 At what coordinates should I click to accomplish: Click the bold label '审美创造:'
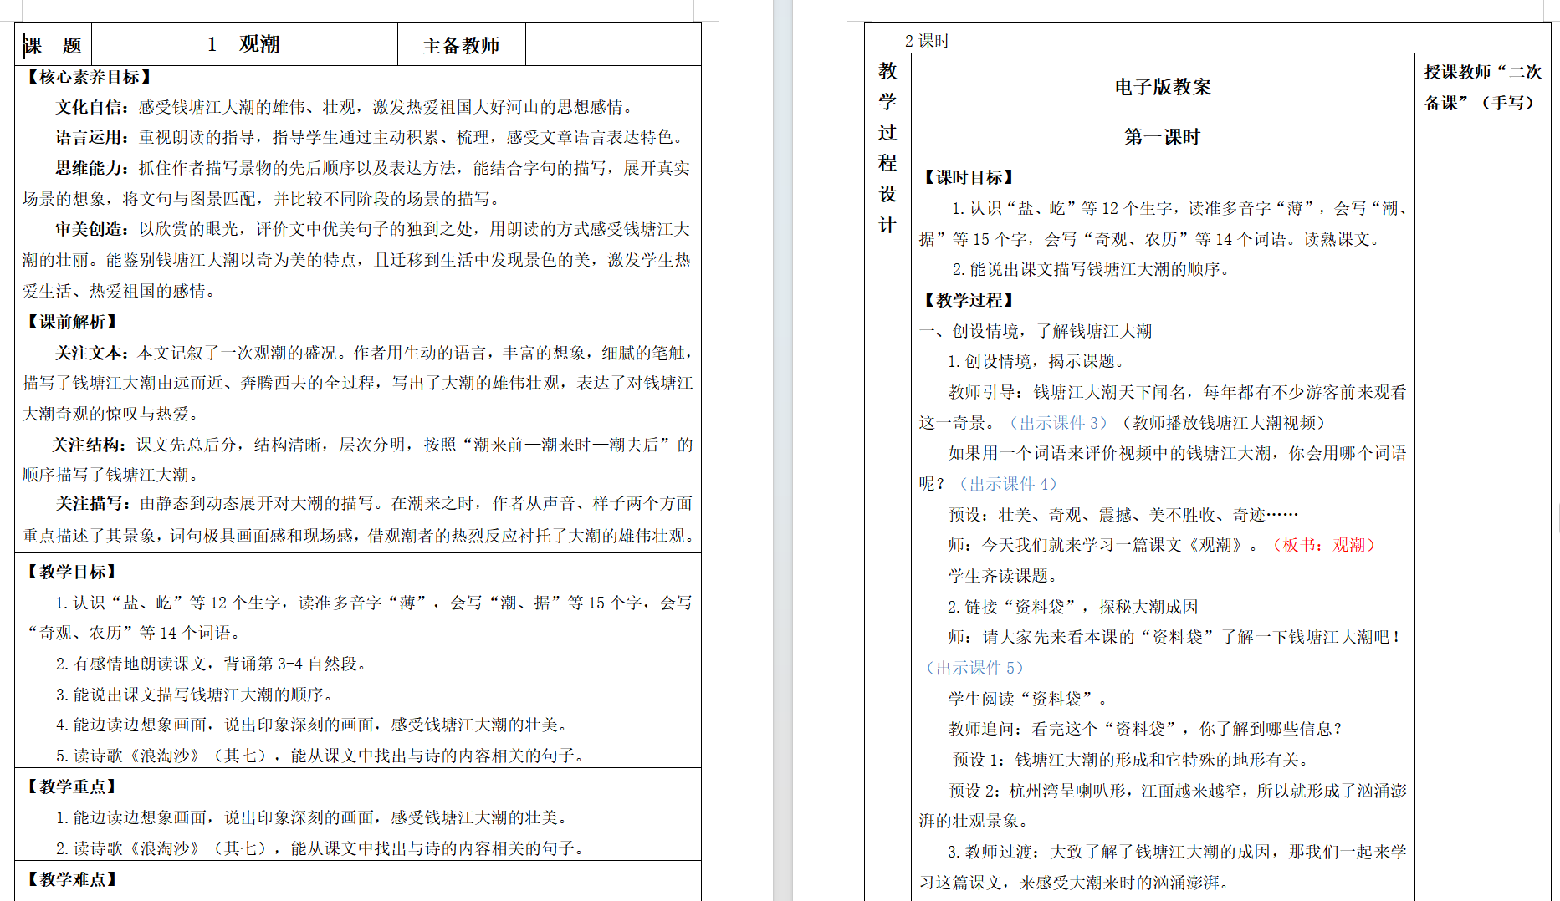click(x=93, y=229)
